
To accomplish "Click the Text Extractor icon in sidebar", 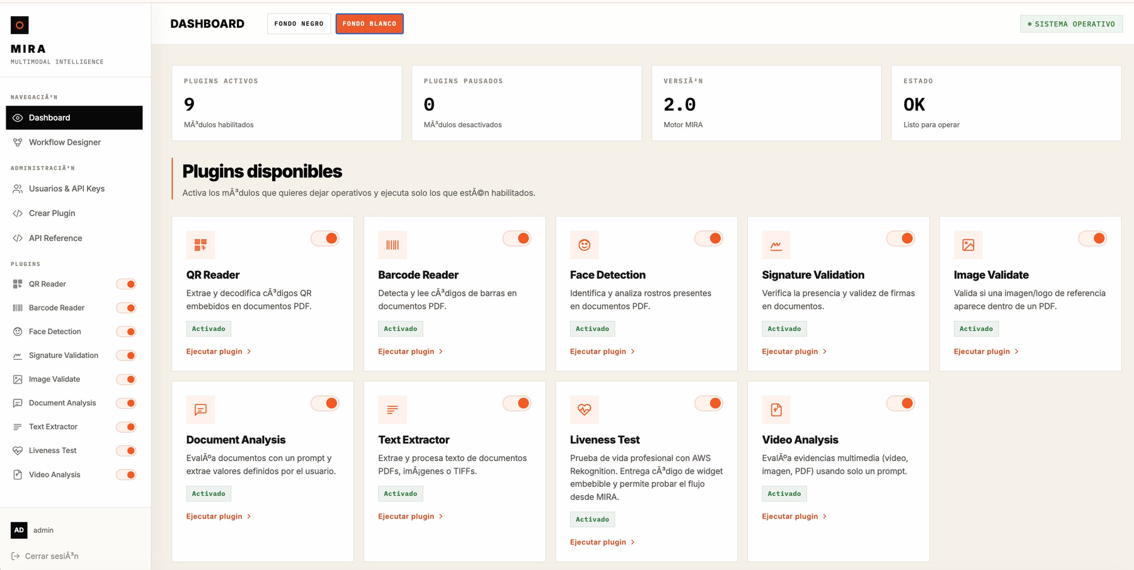I will pos(18,427).
